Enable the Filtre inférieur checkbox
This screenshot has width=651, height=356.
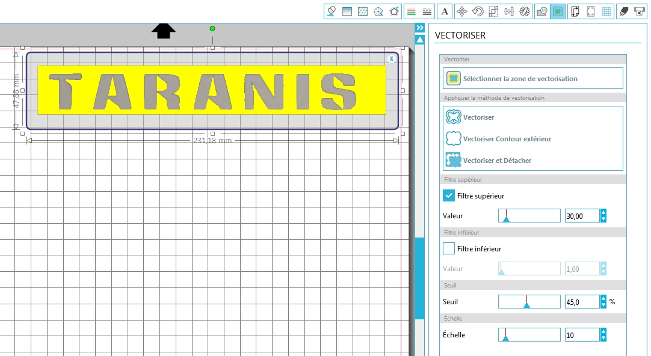point(449,248)
